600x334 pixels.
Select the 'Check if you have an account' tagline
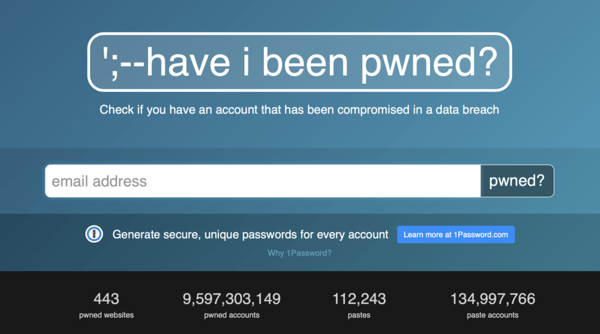point(299,110)
